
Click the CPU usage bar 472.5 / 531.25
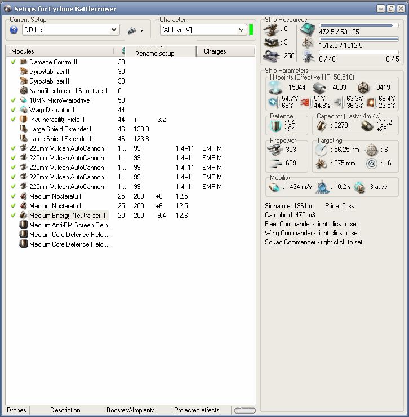pyautogui.click(x=359, y=25)
